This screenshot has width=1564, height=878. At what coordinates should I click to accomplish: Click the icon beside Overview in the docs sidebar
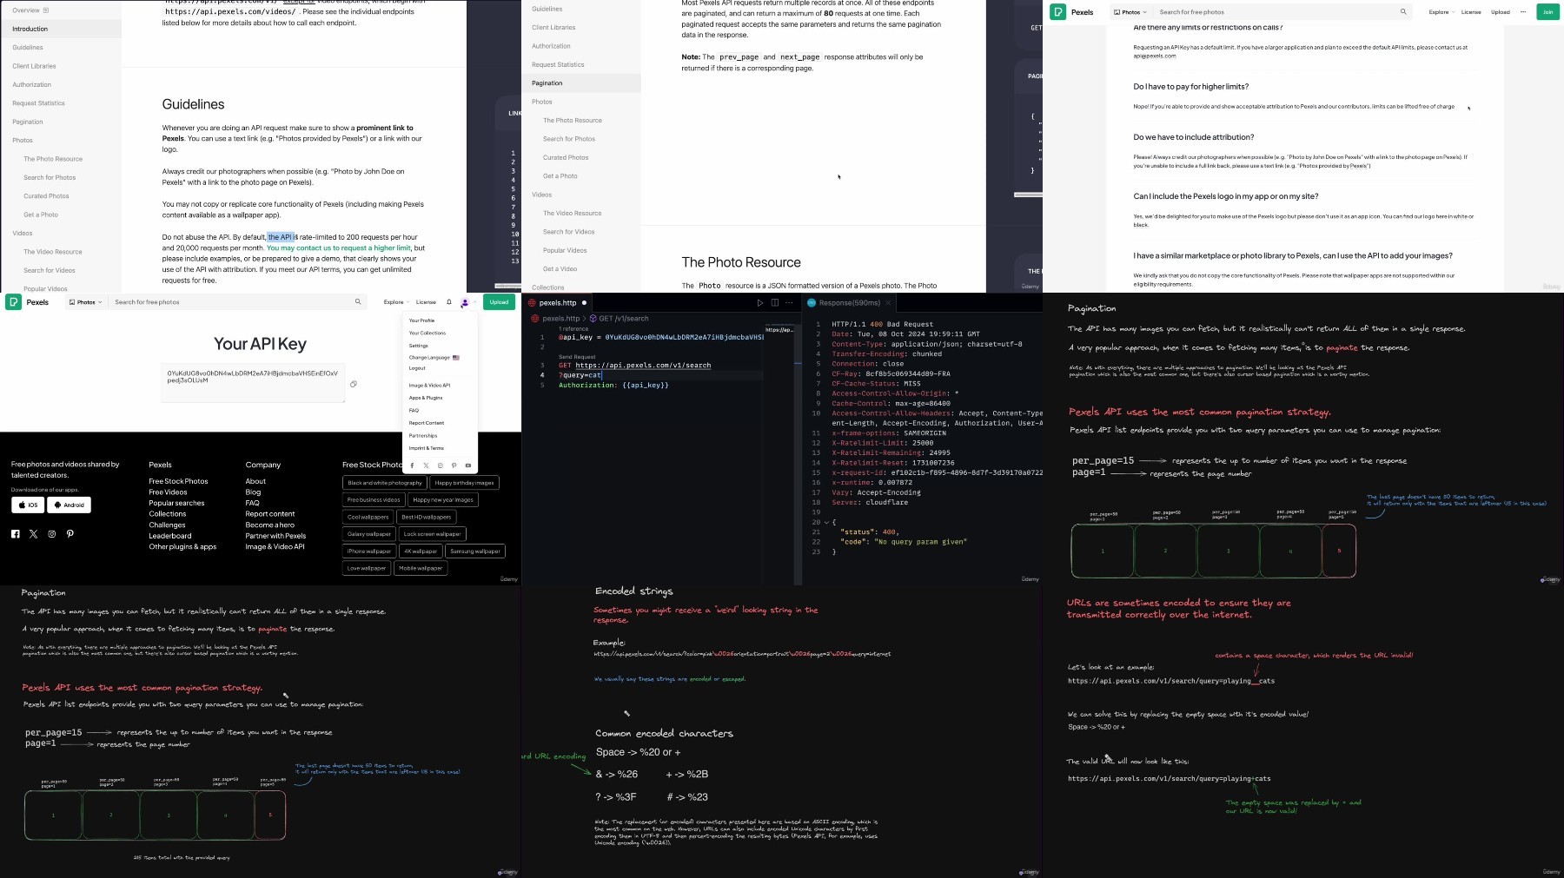[x=46, y=10]
